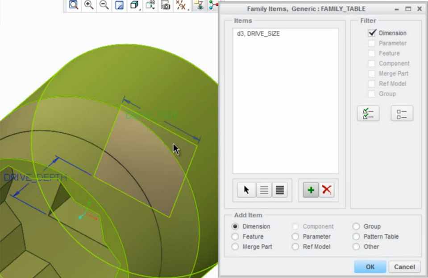
Task: Click the view manager camera icon
Action: tap(166, 5)
